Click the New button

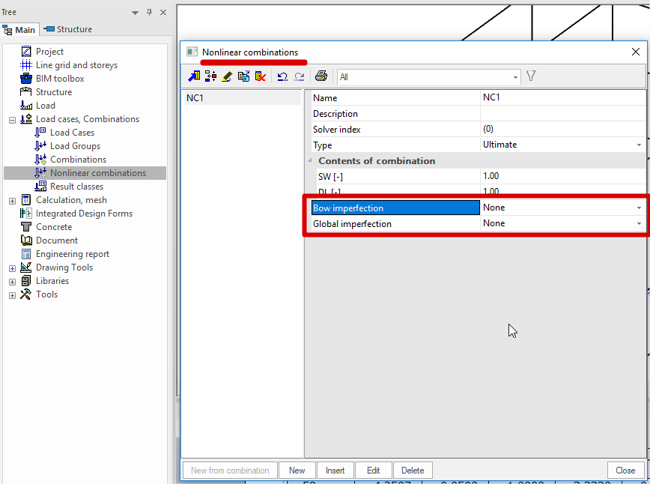297,471
